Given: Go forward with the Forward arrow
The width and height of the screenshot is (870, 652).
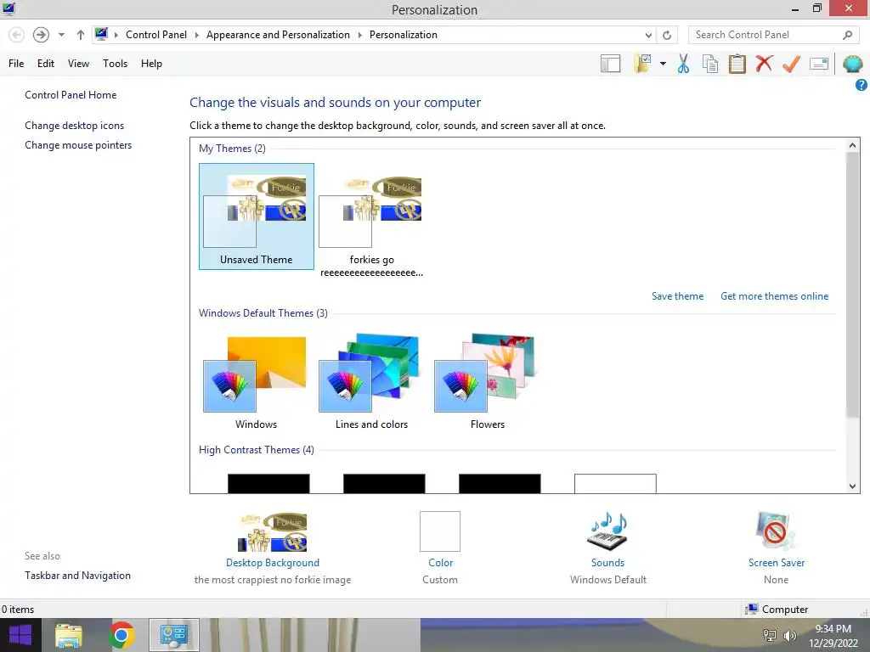Looking at the screenshot, I should [x=41, y=35].
